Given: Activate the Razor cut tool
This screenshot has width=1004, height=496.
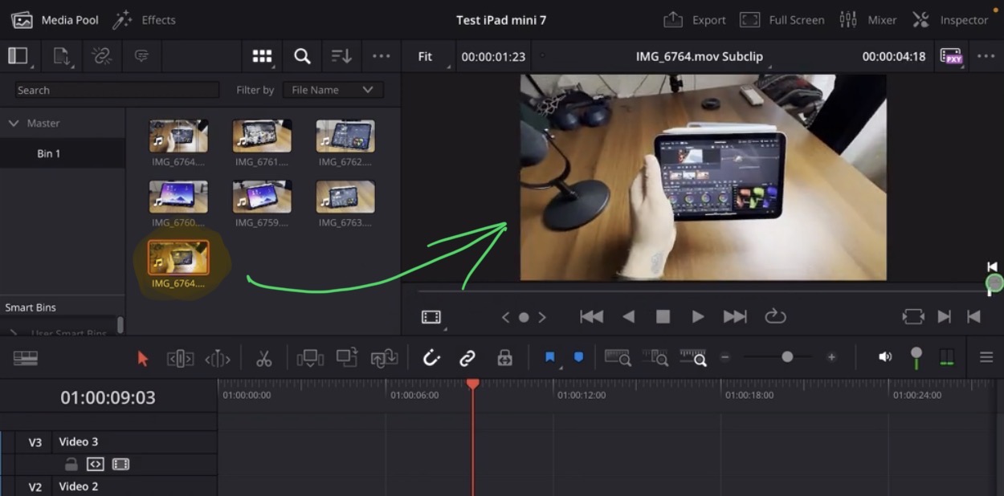Looking at the screenshot, I should click(x=263, y=358).
